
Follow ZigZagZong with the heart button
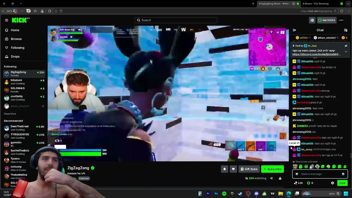click(233, 169)
